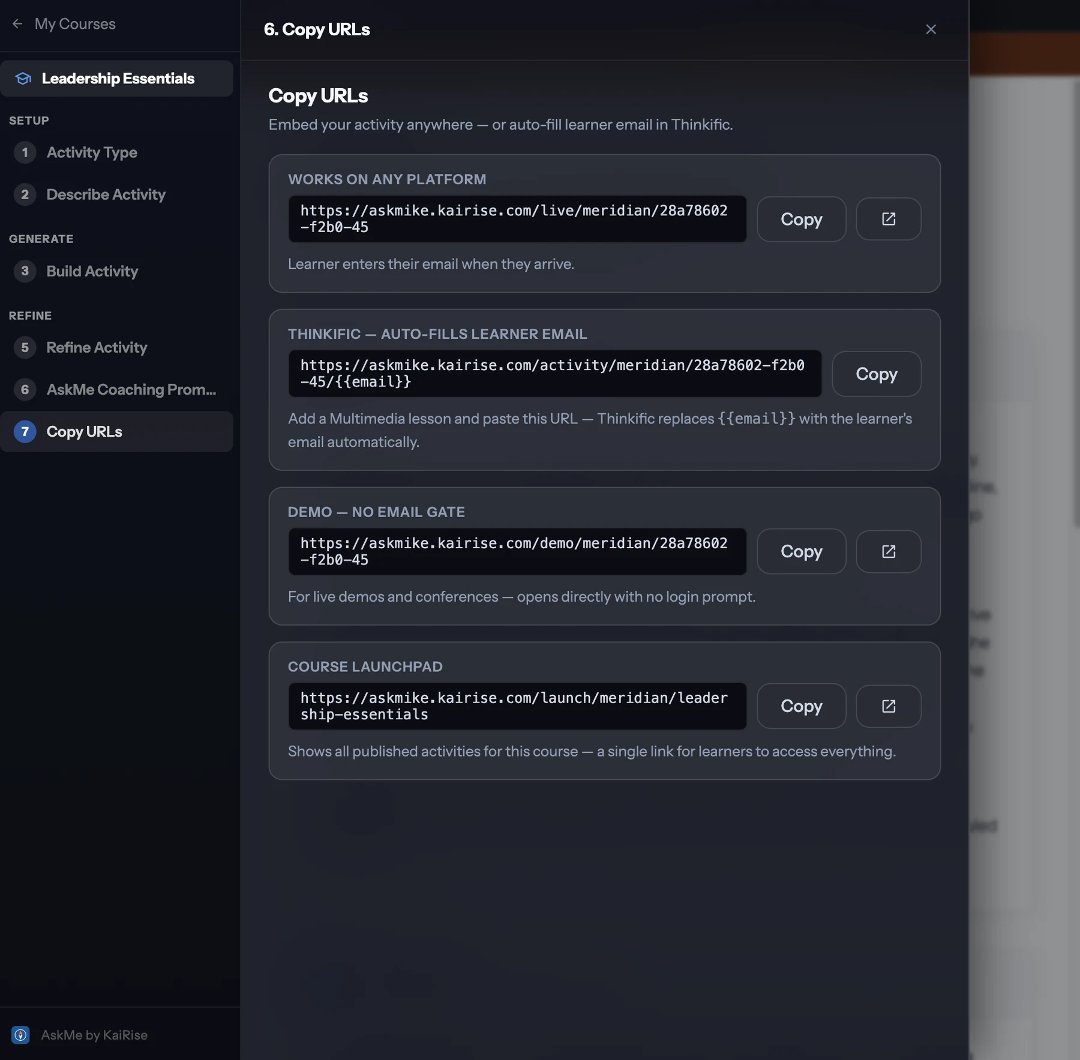Click the '6. Copy URLs' panel title

[x=317, y=29]
